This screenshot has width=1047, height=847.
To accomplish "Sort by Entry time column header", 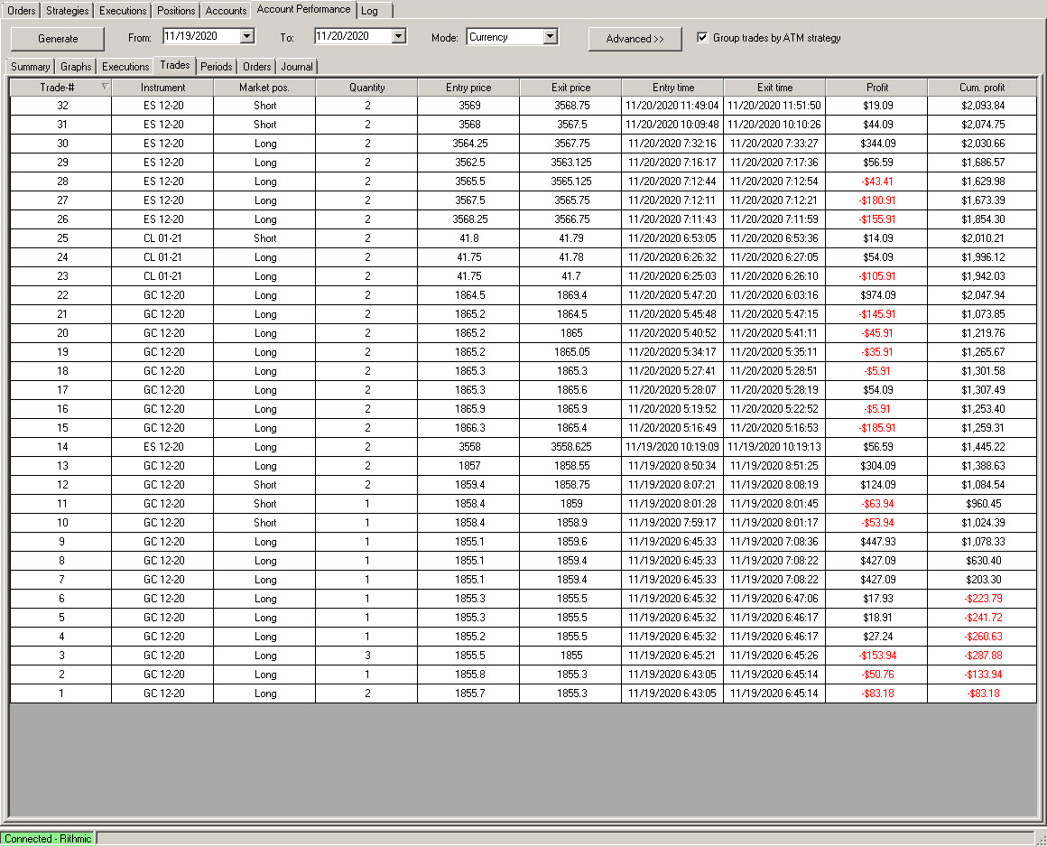I will point(673,88).
